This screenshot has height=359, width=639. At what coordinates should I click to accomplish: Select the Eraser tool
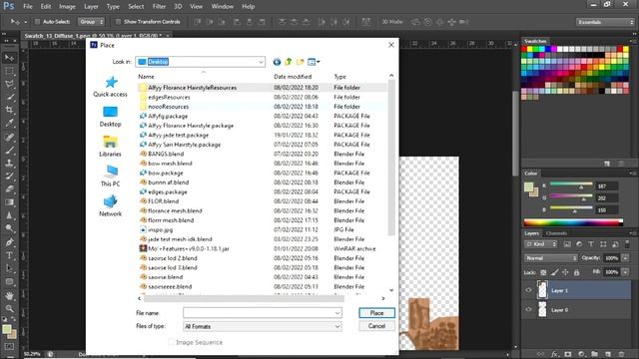pyautogui.click(x=9, y=188)
